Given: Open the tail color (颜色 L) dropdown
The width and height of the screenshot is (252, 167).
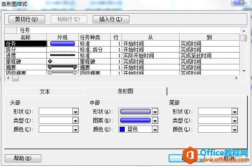Looking at the screenshot, I should pyautogui.click(x=235, y=129).
